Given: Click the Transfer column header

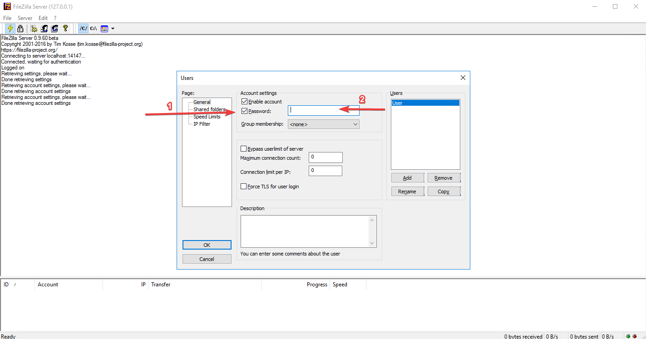Looking at the screenshot, I should tap(205, 285).
